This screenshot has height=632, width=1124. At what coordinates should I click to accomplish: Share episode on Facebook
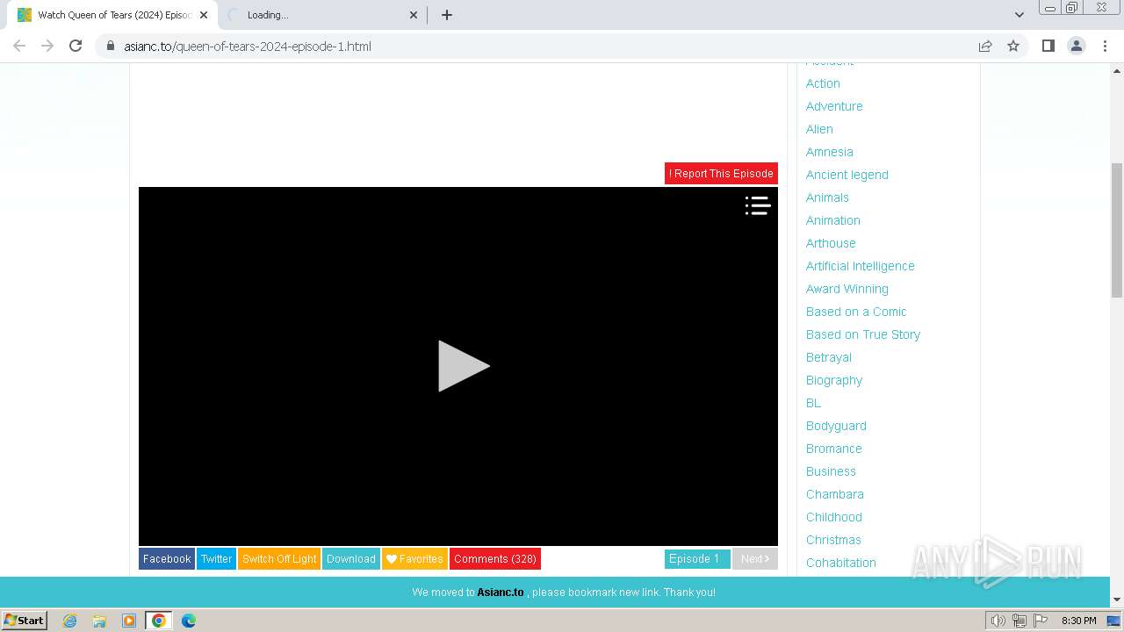(167, 559)
